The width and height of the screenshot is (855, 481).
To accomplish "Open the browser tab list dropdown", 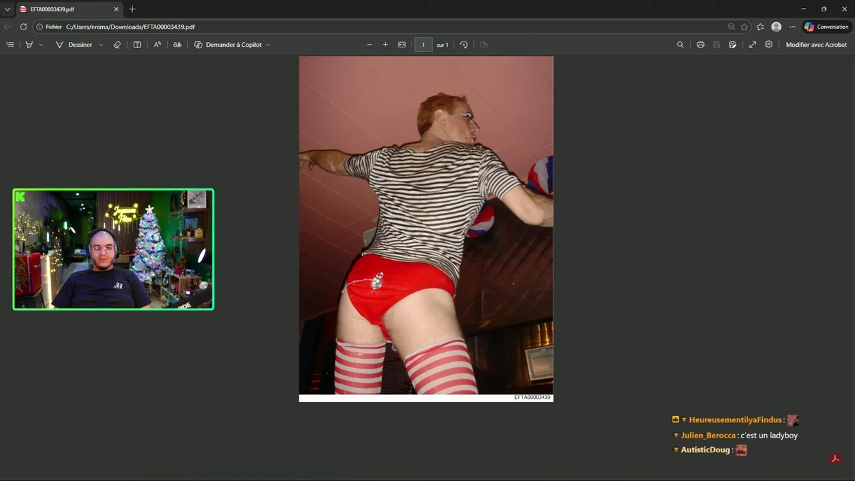I will (7, 9).
